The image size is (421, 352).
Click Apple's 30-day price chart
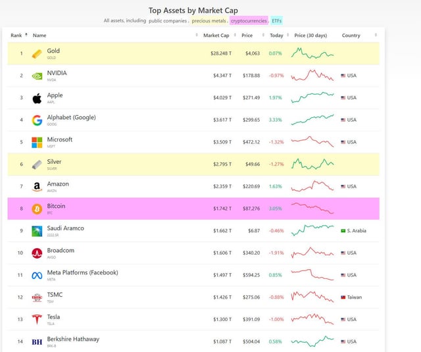[x=312, y=97]
